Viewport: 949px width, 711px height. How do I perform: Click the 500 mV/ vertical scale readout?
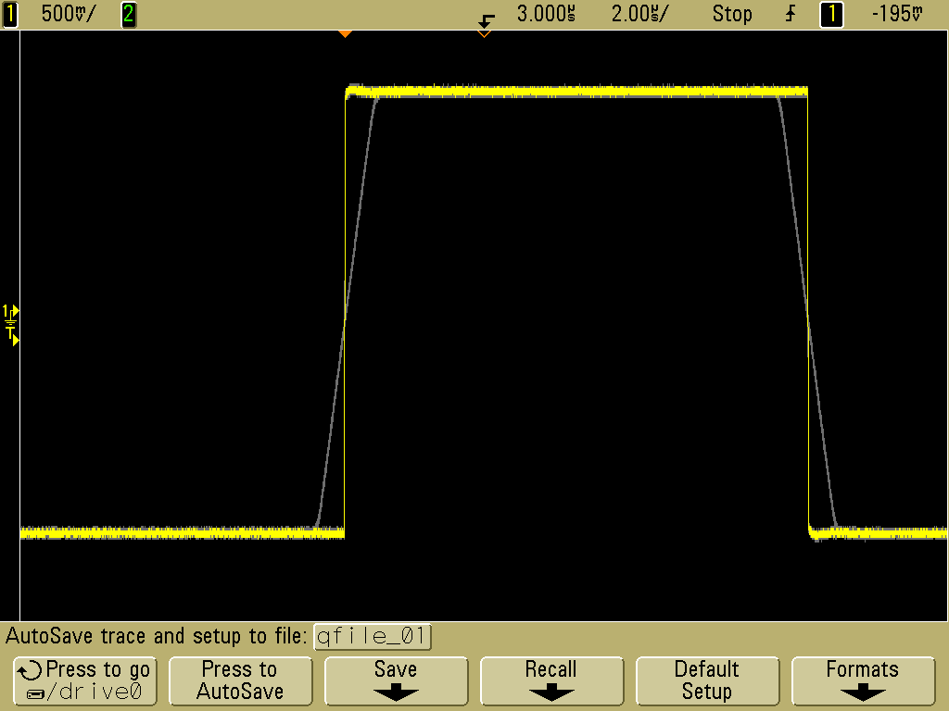(x=69, y=14)
